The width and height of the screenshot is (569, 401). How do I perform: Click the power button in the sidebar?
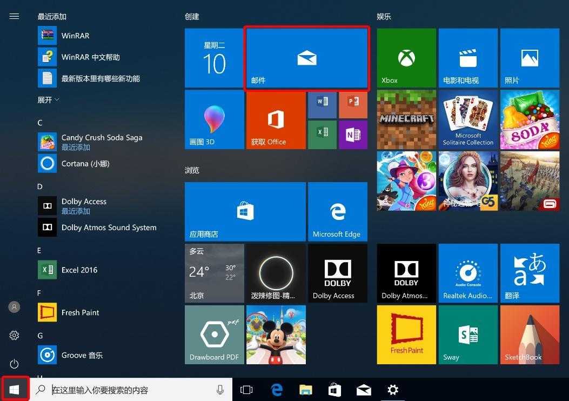tap(15, 364)
